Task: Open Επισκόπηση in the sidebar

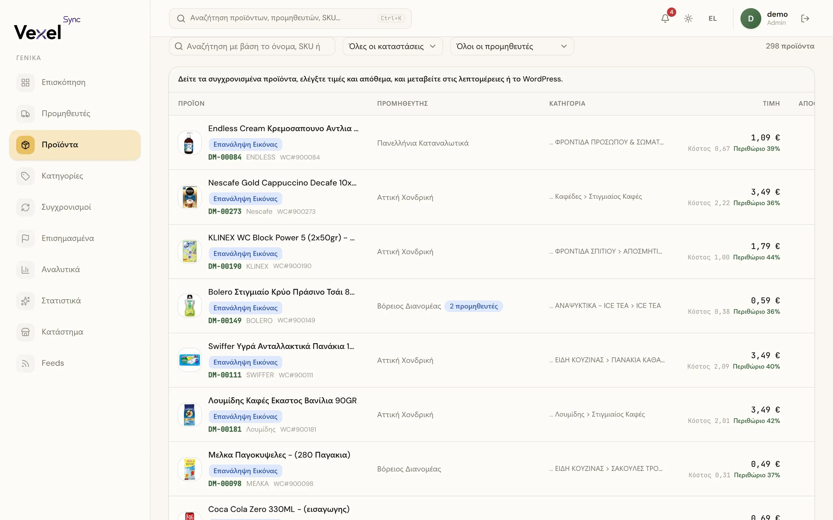Action: [75, 83]
